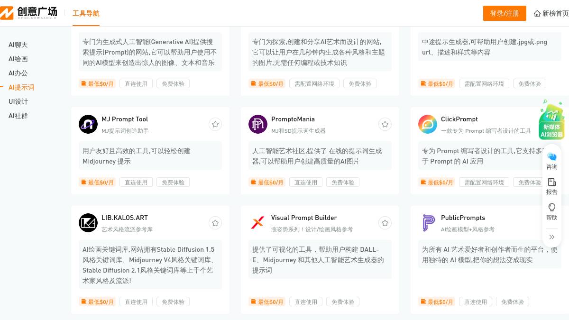Screen dimensions: 569x320
Task: Open the MJ Prompt Tool logo
Action: pyautogui.click(x=88, y=124)
